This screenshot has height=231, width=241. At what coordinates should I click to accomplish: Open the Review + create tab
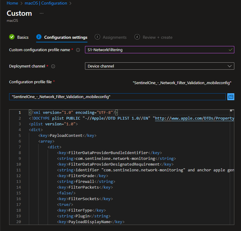click(158, 37)
